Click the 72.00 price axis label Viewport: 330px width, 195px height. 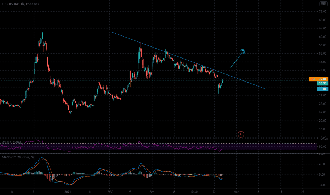pos(323,11)
